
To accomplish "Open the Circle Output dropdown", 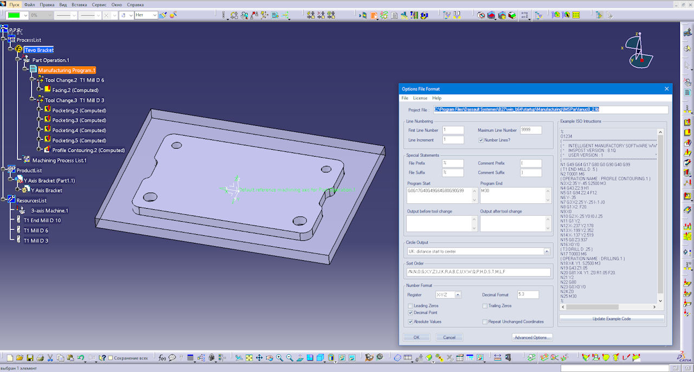I will [x=547, y=252].
